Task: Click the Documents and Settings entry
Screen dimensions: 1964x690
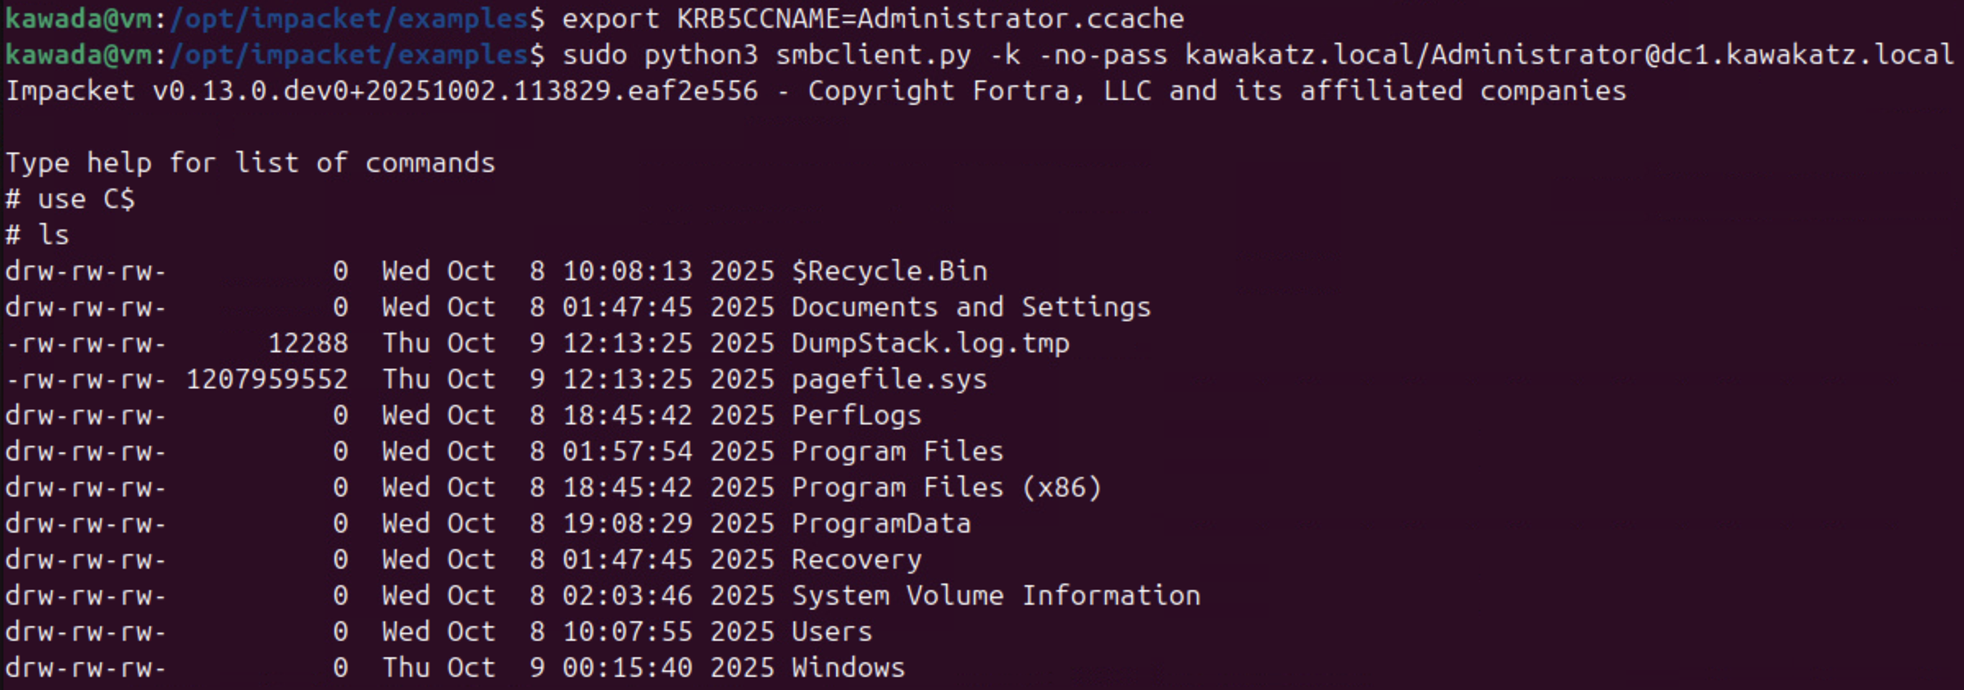Action: click(x=971, y=307)
